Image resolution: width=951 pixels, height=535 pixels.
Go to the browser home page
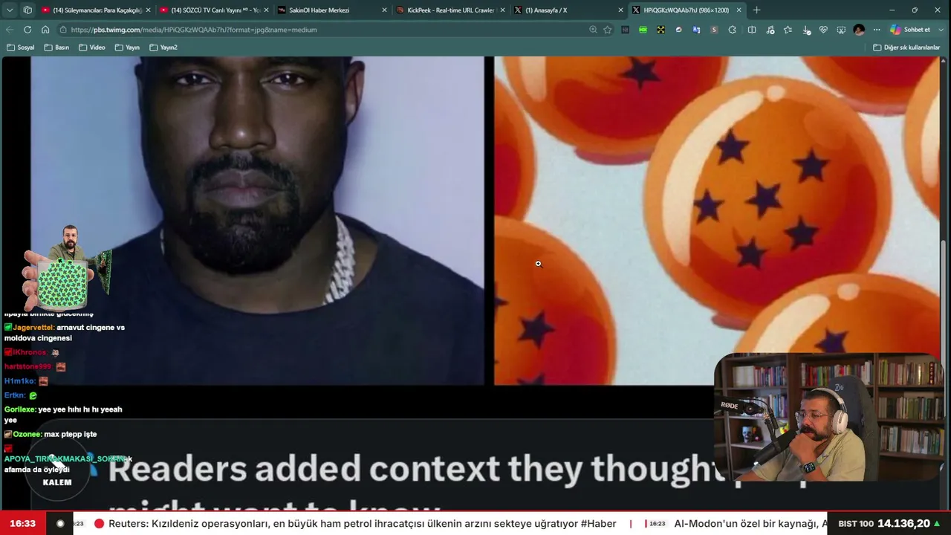(45, 30)
